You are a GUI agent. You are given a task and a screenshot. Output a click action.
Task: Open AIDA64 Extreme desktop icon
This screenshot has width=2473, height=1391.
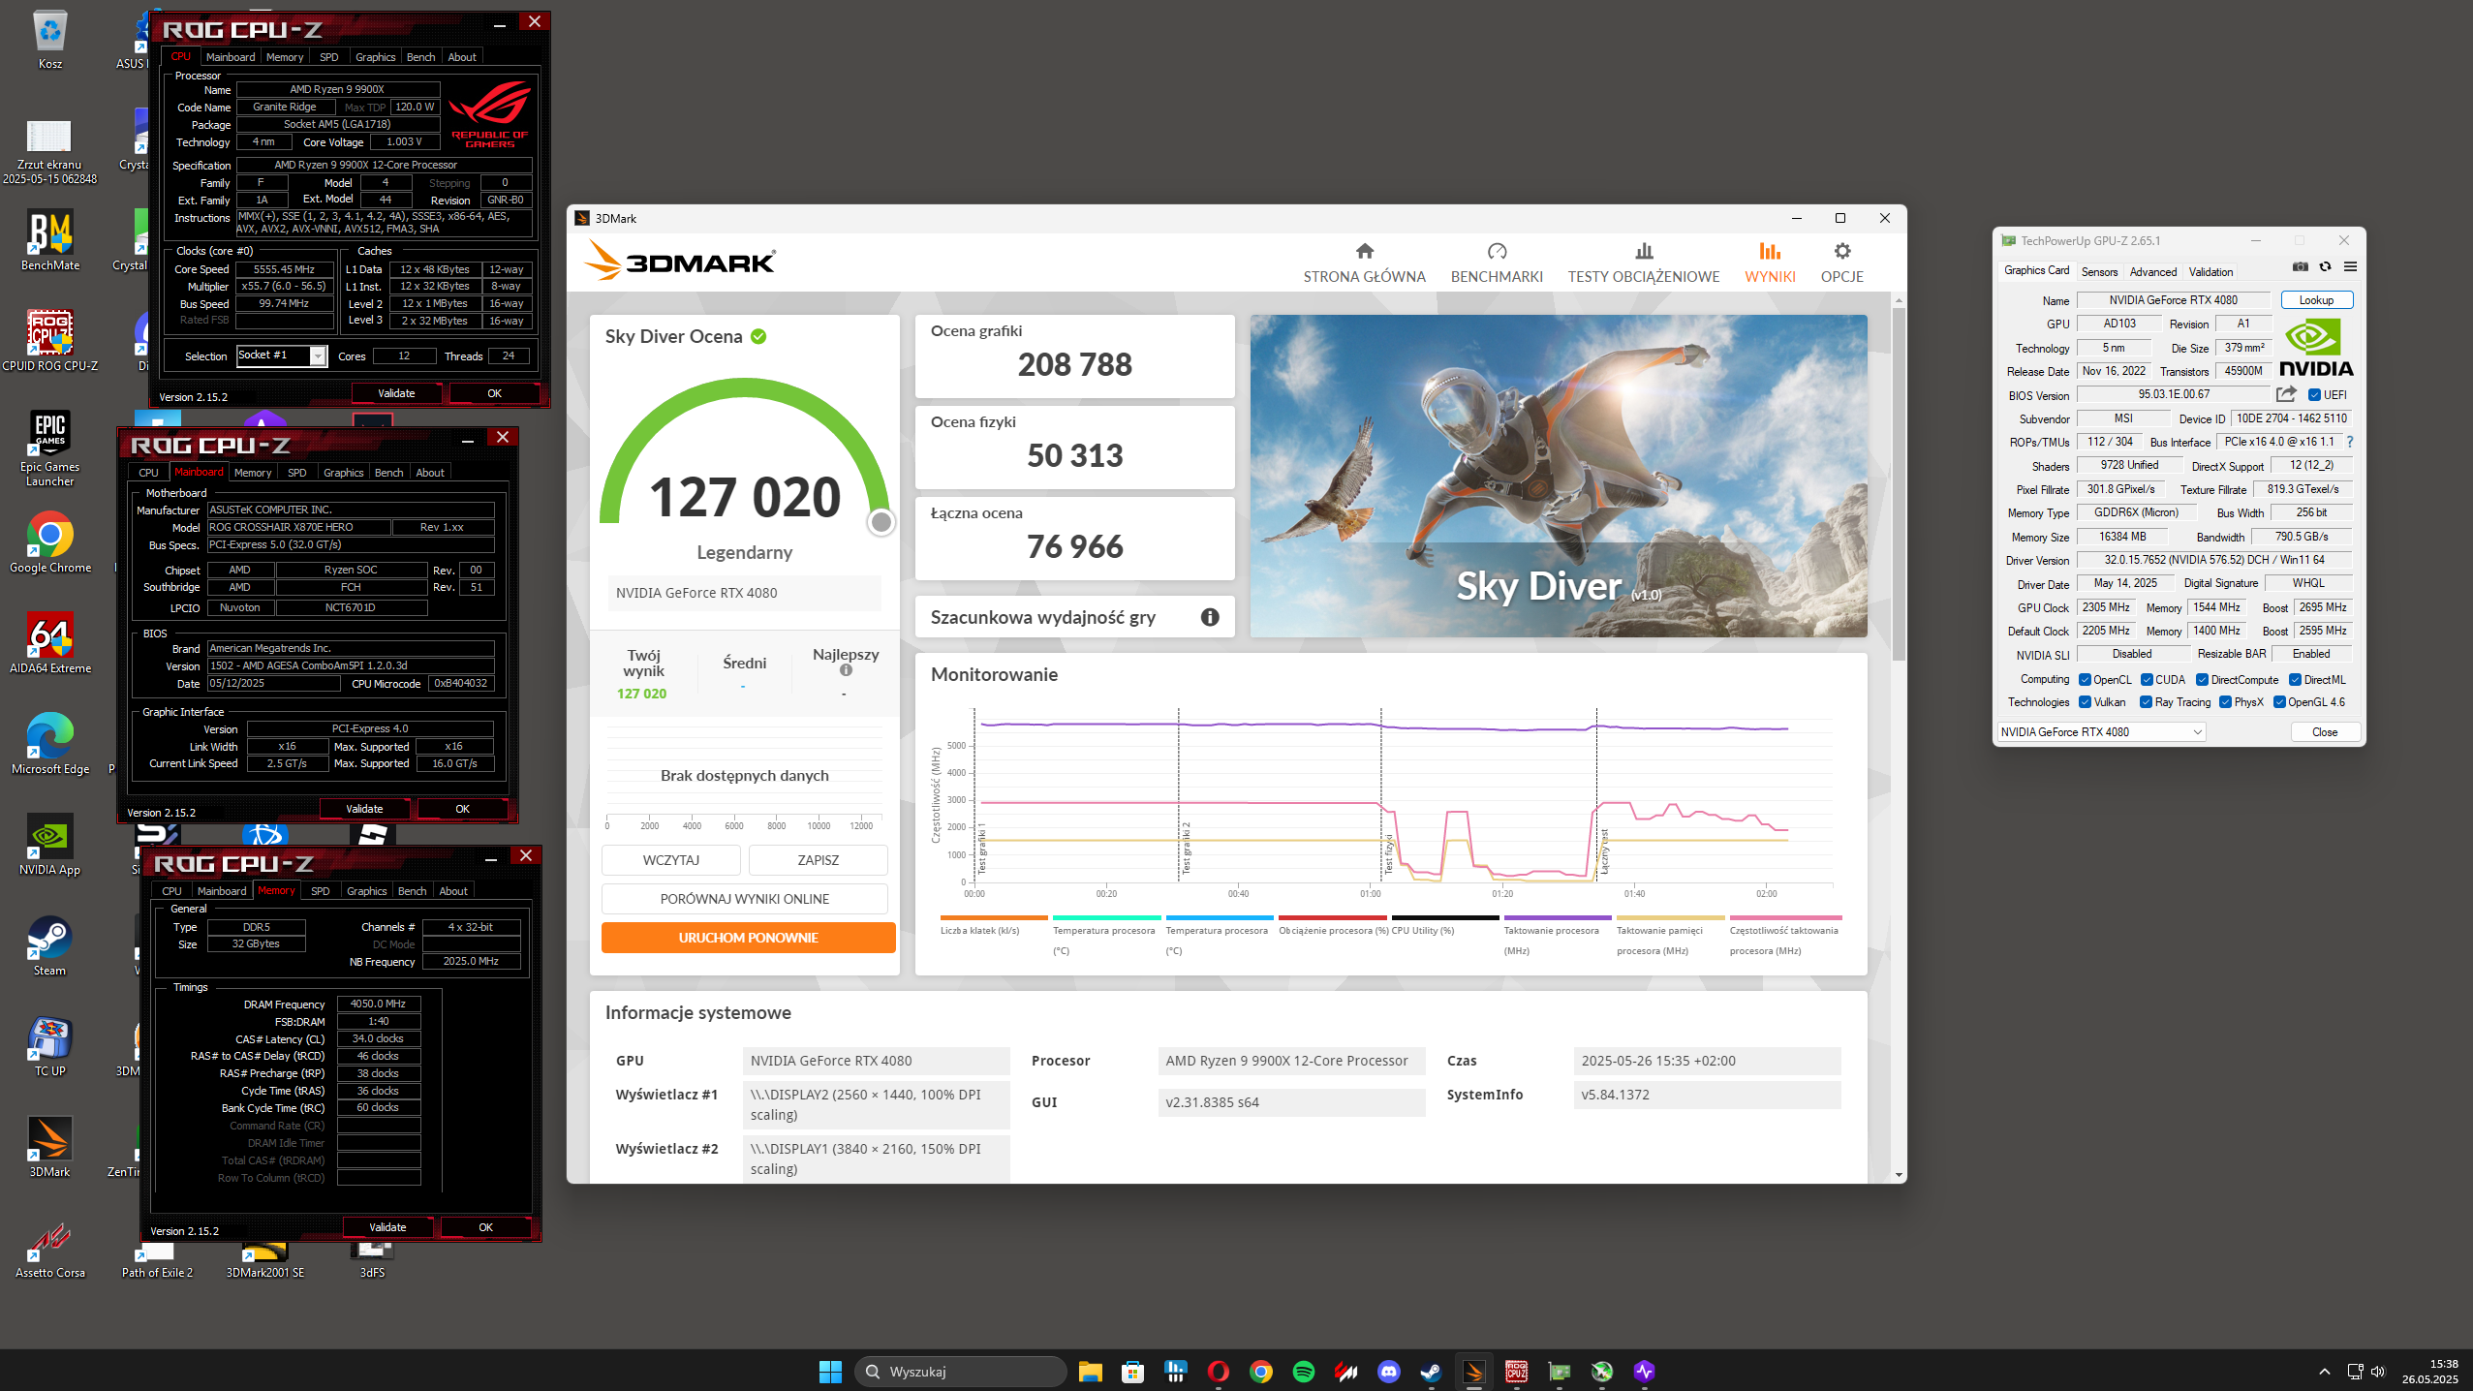tap(50, 645)
